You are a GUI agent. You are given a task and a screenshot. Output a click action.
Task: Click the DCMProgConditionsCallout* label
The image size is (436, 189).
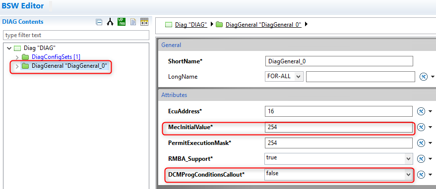point(206,175)
